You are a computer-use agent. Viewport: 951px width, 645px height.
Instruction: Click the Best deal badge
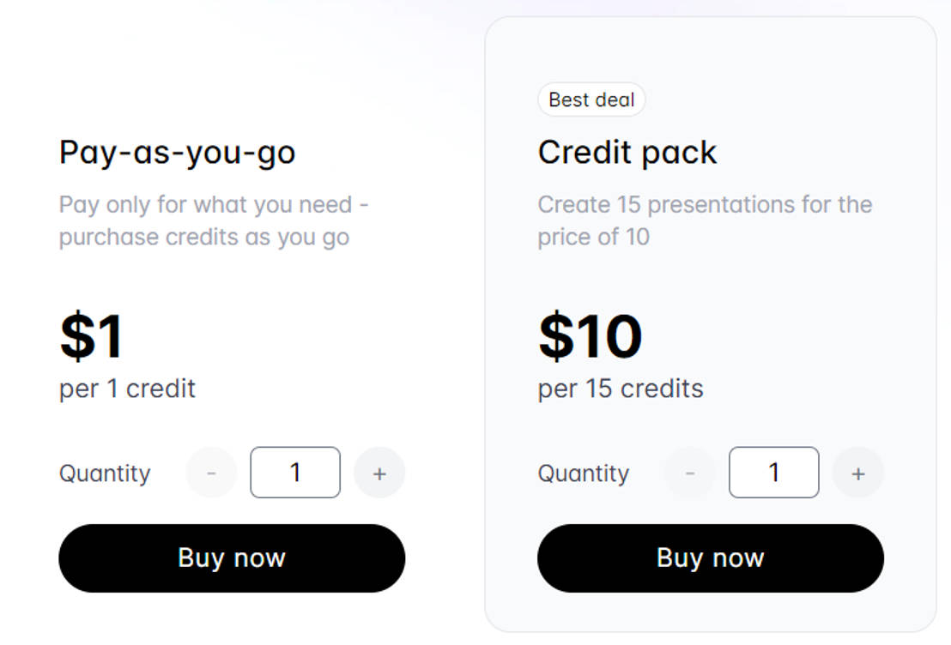coord(591,99)
